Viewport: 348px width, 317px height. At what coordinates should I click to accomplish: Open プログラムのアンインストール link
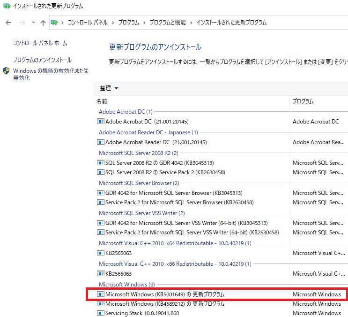(43, 60)
